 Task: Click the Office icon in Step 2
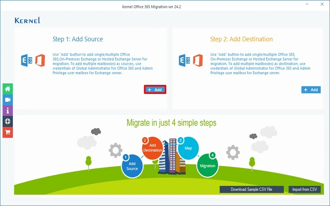198,60
